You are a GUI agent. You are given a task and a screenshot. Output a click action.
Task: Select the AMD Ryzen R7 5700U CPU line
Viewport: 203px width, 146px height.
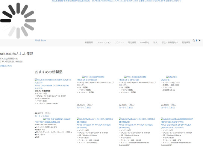coord(95,84)
